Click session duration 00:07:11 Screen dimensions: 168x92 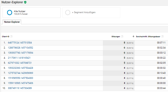(161, 43)
